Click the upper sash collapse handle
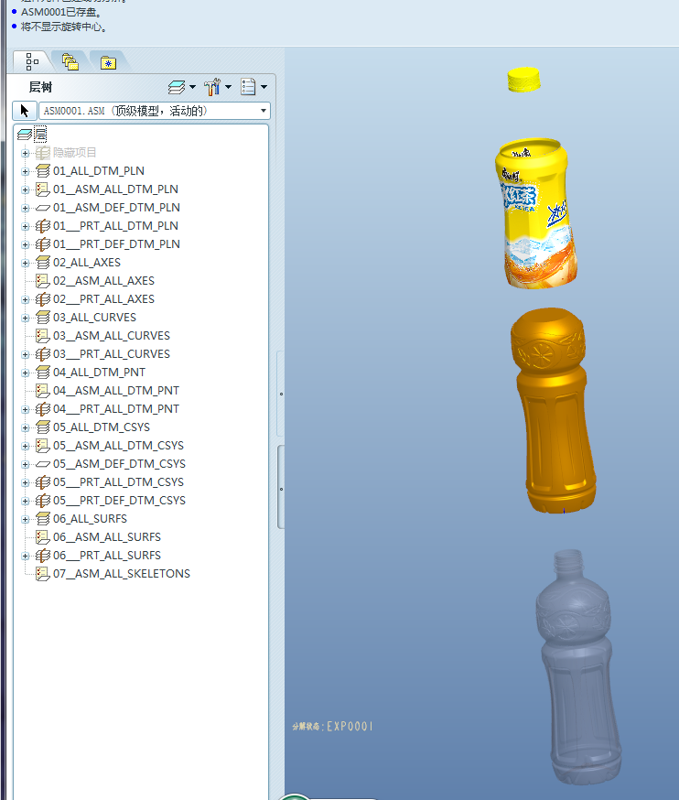This screenshot has height=800, width=679. coord(281,394)
